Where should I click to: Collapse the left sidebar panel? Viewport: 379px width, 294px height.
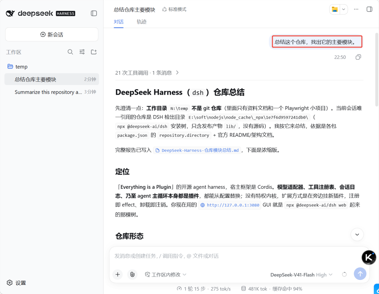coord(94,13)
